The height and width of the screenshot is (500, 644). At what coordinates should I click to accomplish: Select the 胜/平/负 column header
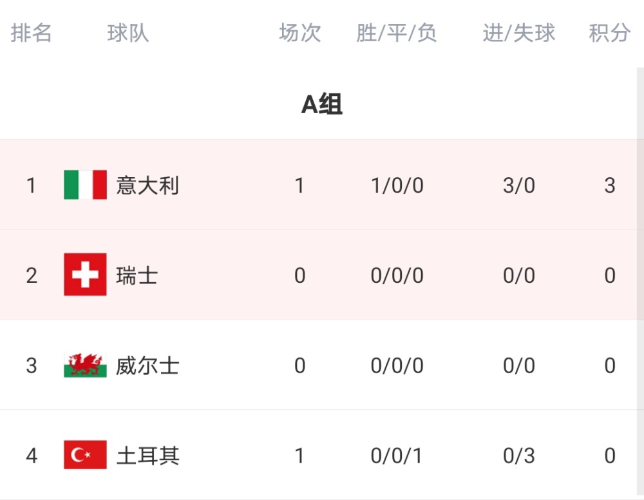click(x=396, y=33)
